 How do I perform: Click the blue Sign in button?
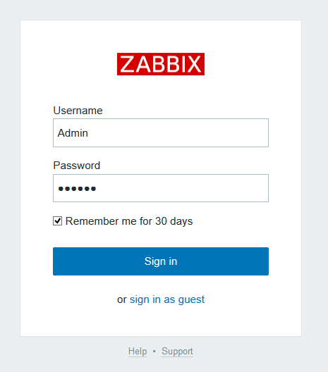coord(161,261)
